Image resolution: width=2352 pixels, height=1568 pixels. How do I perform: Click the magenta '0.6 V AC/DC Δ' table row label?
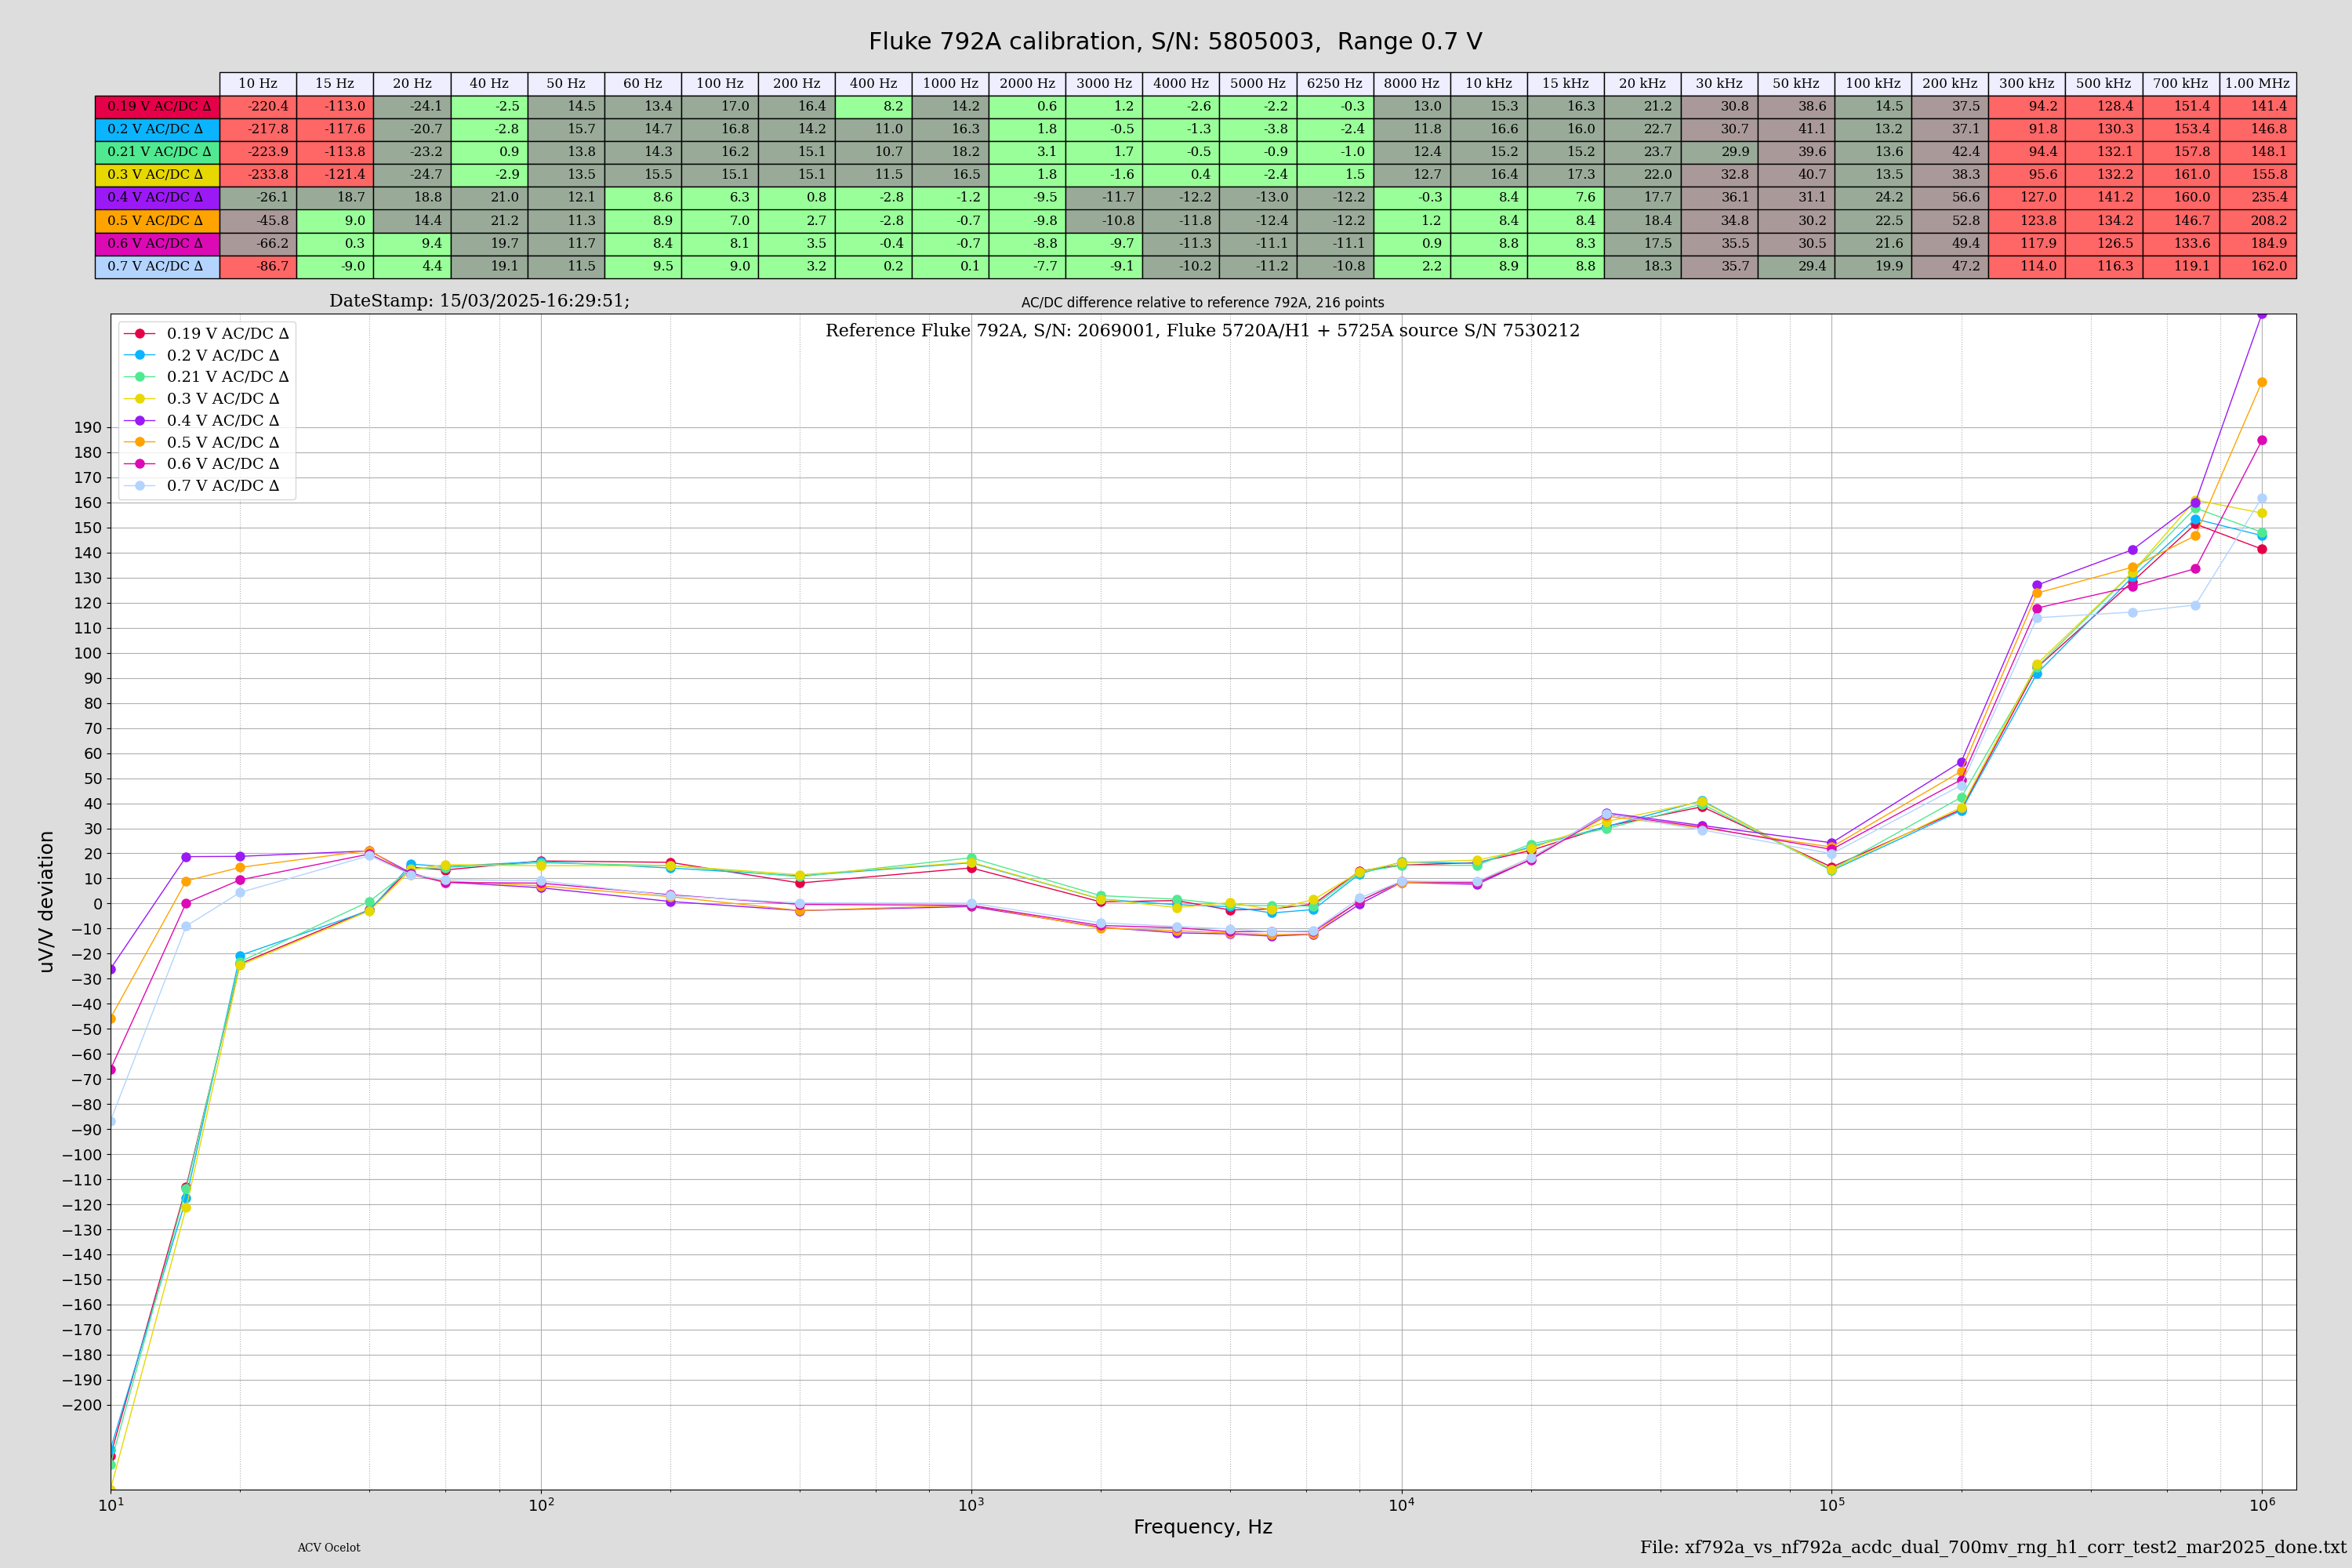[x=158, y=243]
